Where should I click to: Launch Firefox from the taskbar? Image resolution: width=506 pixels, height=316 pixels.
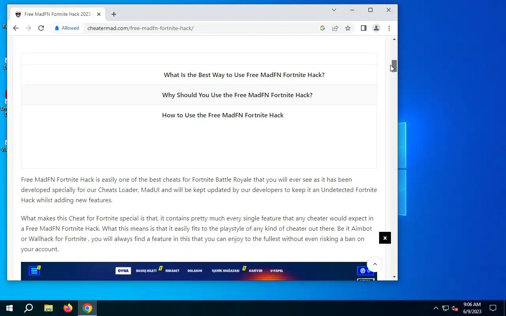68,308
